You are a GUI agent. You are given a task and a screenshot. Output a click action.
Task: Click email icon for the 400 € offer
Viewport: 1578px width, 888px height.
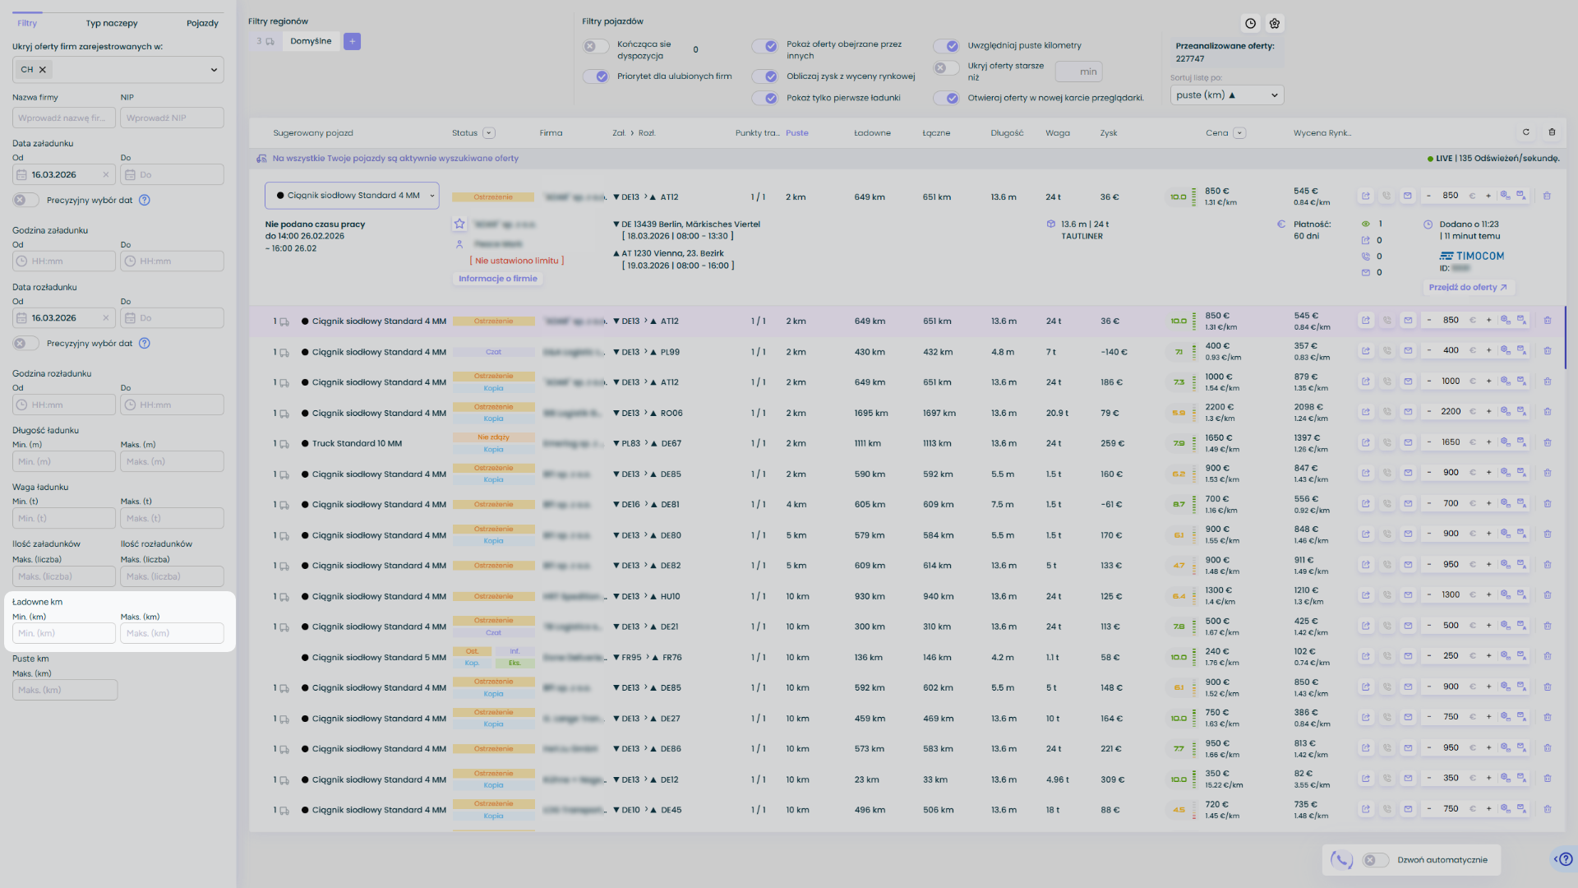tap(1408, 351)
